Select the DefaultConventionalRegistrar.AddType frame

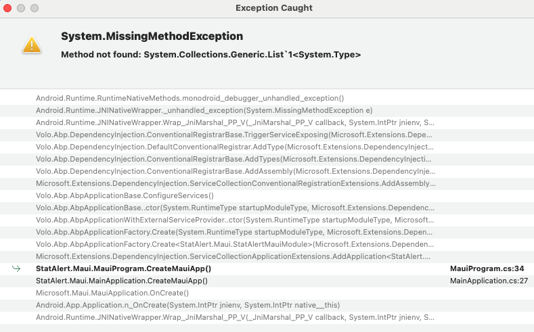click(x=235, y=147)
